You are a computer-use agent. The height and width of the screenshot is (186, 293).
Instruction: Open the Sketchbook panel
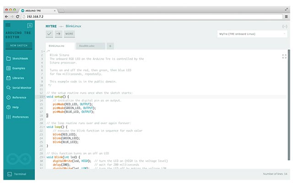[x=18, y=58]
